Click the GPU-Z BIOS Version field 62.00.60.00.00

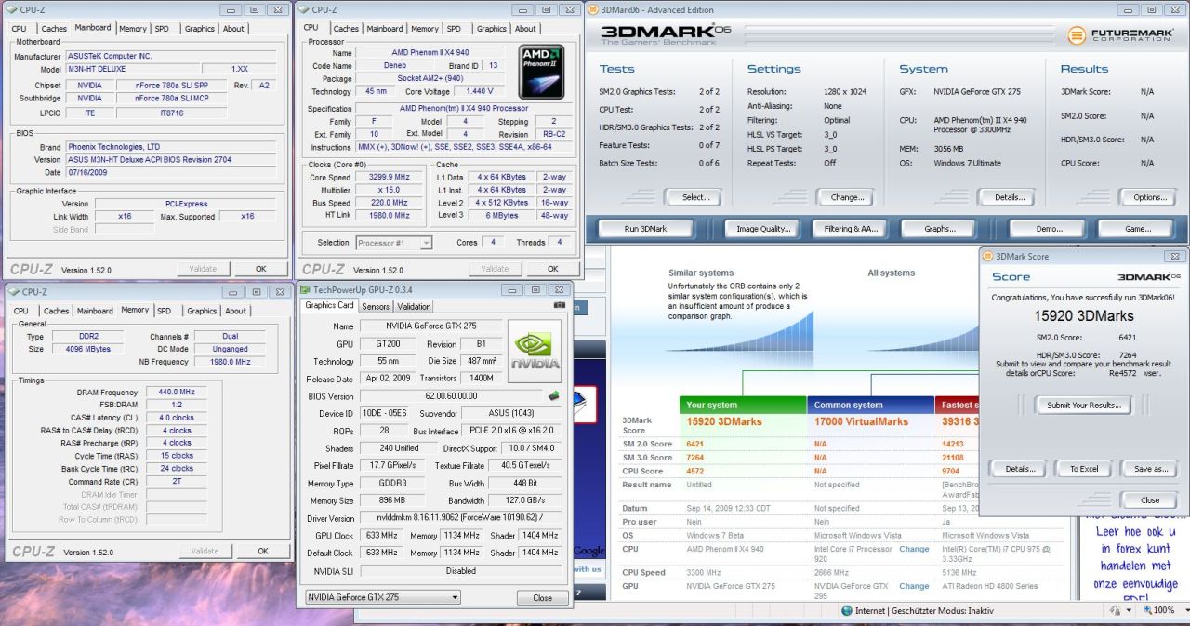coord(451,396)
